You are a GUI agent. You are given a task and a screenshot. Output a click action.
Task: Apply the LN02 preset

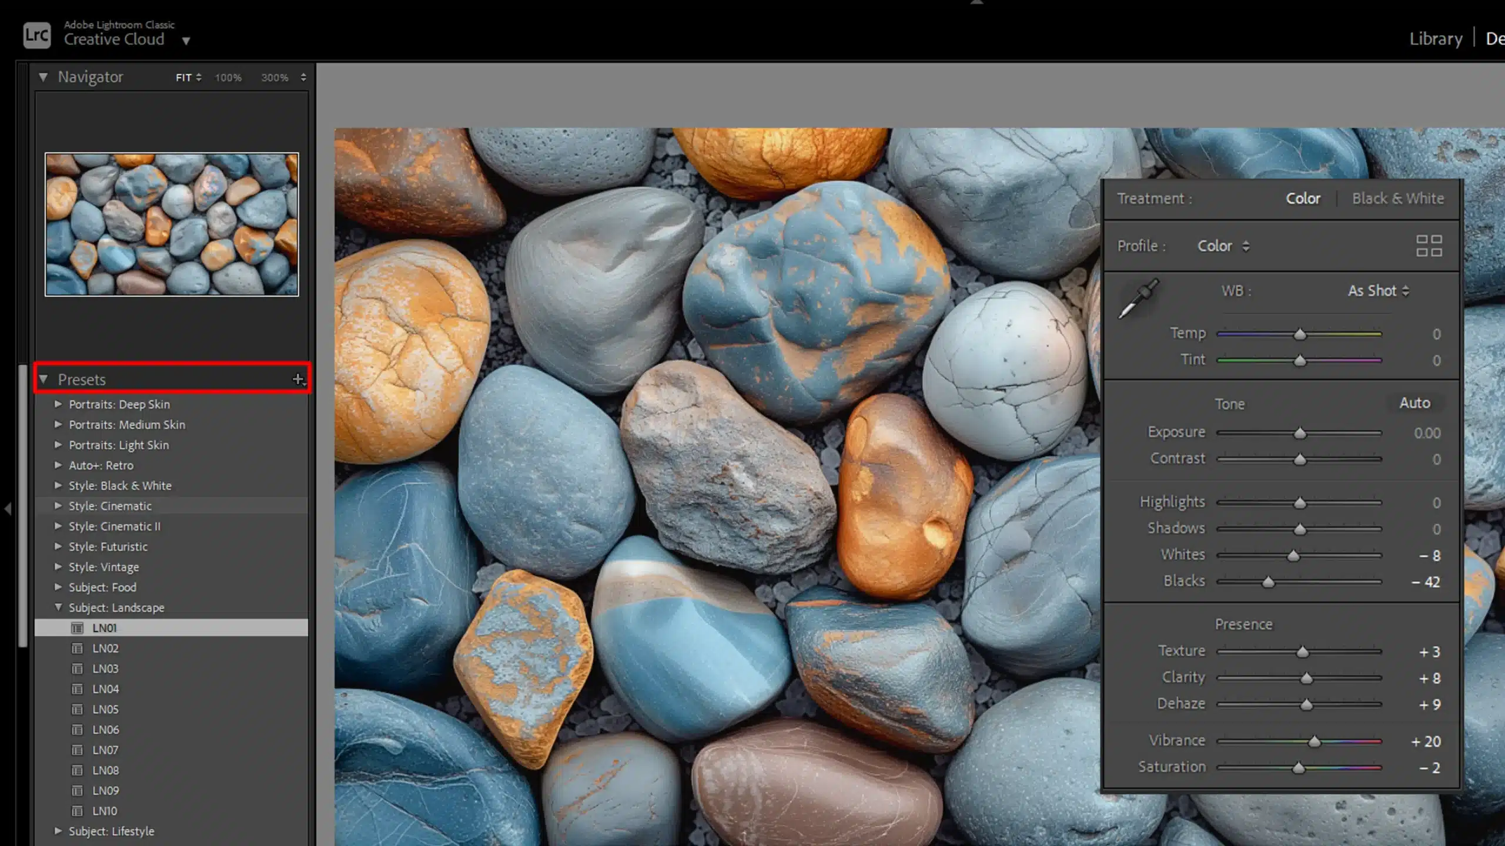pyautogui.click(x=171, y=648)
